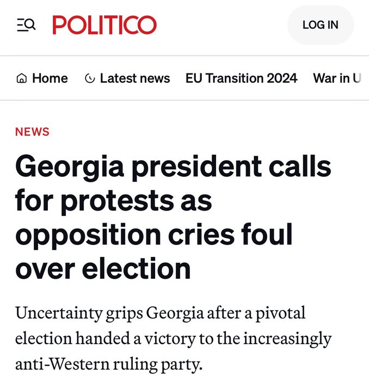Click the "over election" headline line
This screenshot has width=369, height=381.
point(103,268)
